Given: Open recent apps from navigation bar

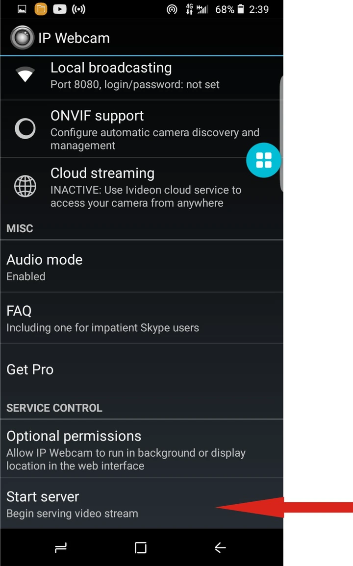Looking at the screenshot, I should (x=61, y=547).
